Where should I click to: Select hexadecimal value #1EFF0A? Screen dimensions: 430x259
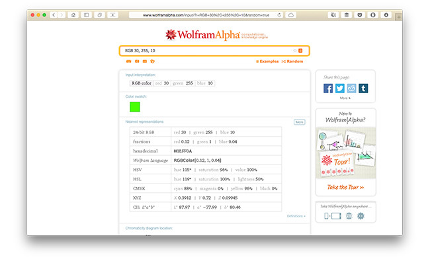(x=183, y=151)
